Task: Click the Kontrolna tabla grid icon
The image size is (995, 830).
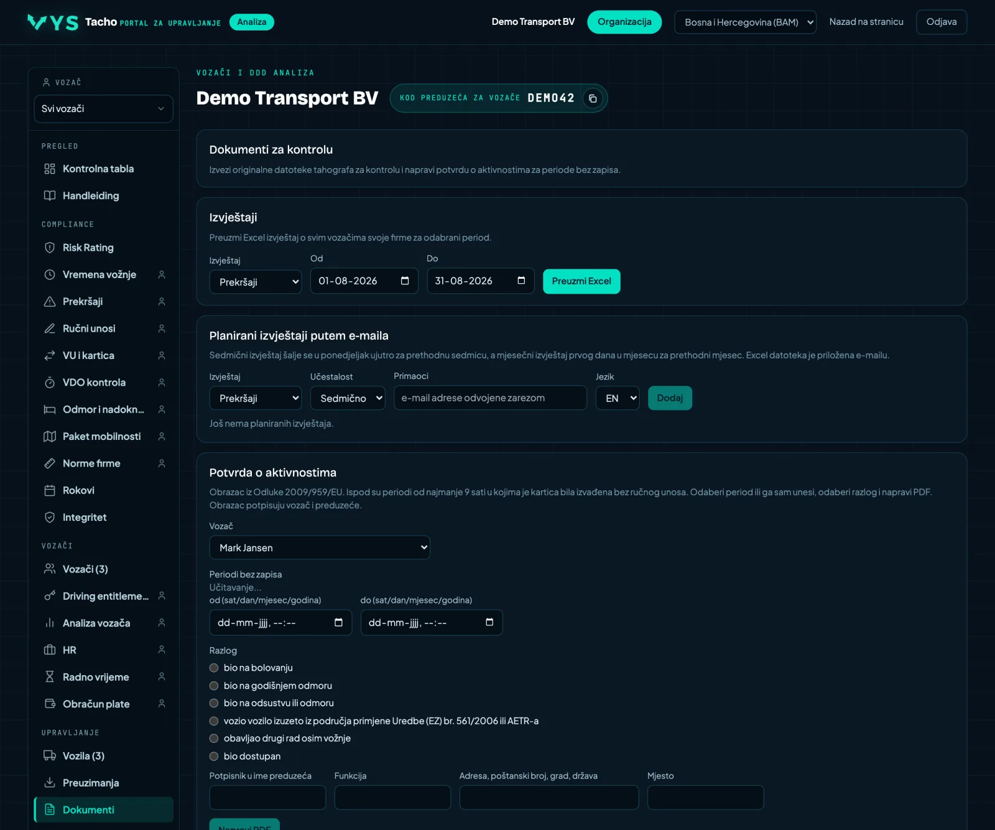Action: (50, 169)
